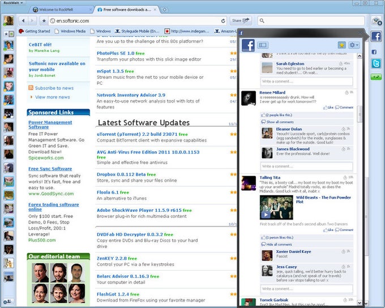Open Eleanor Dolan's name link
This screenshot has height=308, width=385.
tap(289, 129)
